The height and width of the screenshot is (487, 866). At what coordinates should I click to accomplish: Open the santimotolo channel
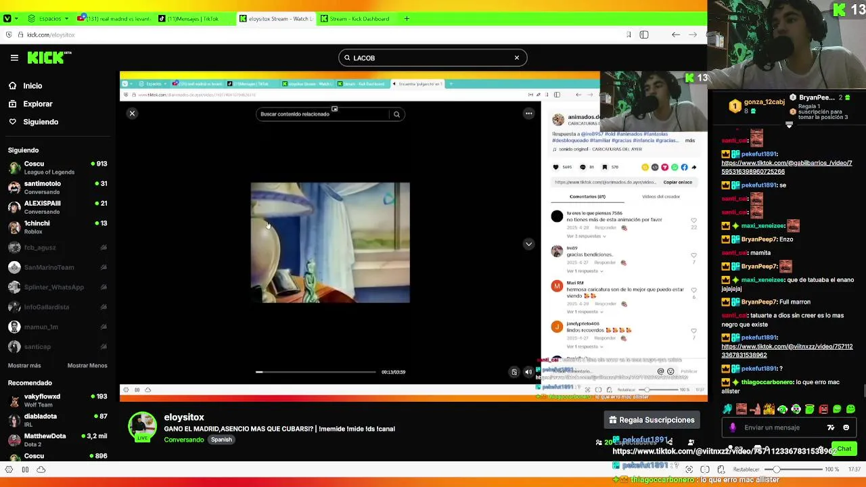pos(58,187)
